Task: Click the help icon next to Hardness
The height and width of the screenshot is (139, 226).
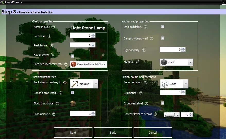Action: click(x=49, y=36)
